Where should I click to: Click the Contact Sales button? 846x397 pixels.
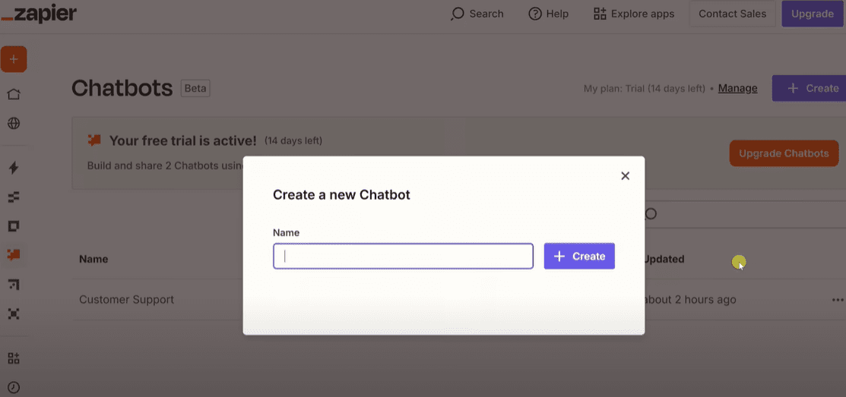click(x=732, y=14)
